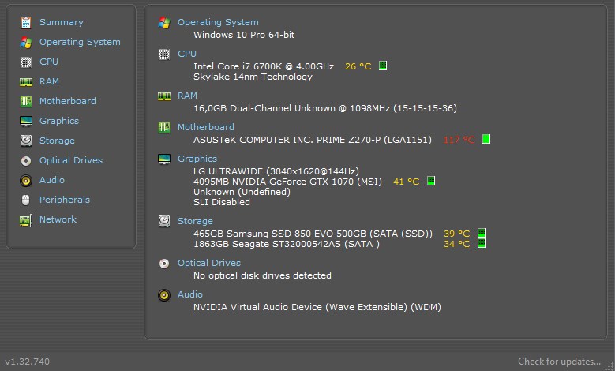Screen dimensions: 615x371
Task: Open the Summary section in sidebar
Action: pyautogui.click(x=62, y=22)
